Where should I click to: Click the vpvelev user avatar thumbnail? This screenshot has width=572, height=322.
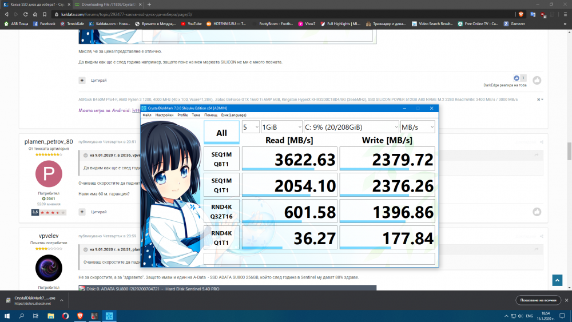49,268
